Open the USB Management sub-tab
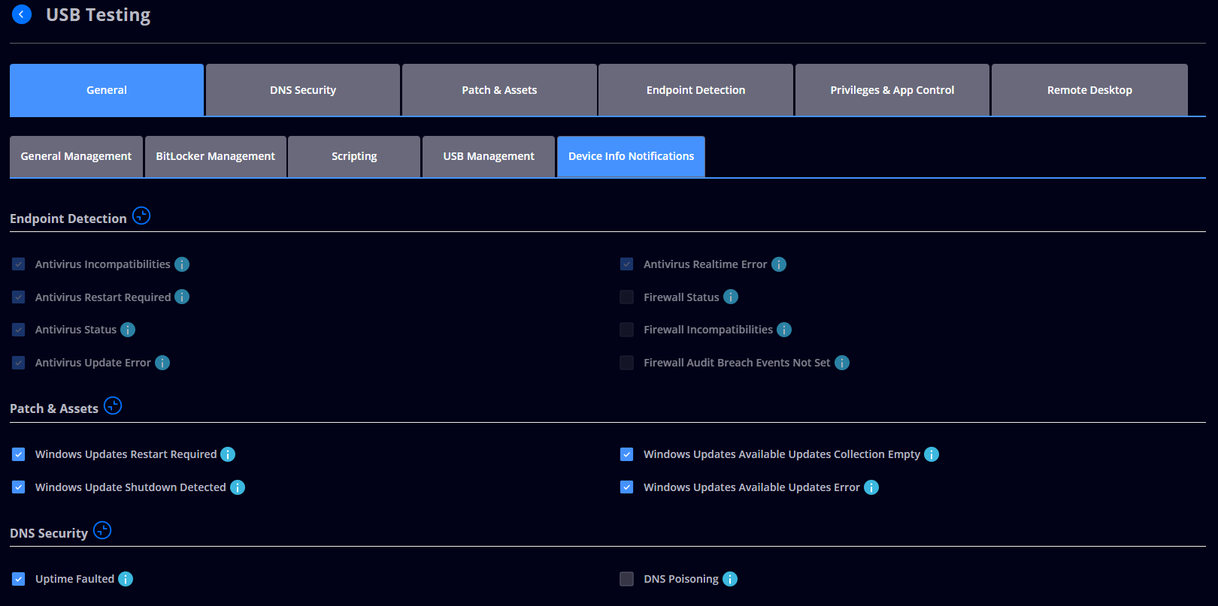This screenshot has width=1218, height=606. pos(489,156)
